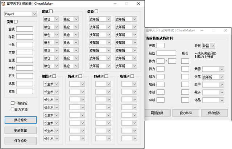232x149 pixels.
Task: Select the 石头 input field
Action: coord(25,76)
